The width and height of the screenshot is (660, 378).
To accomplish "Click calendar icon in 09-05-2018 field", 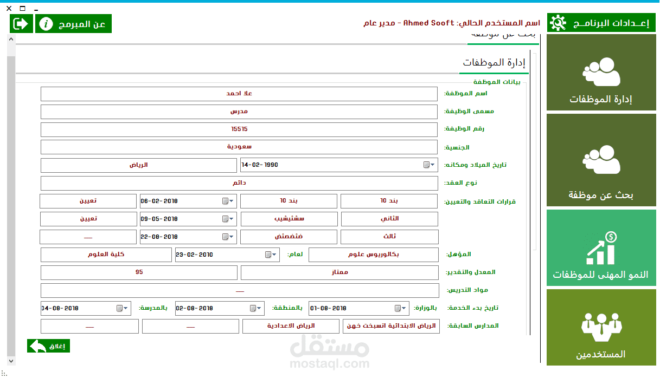I will tap(225, 219).
